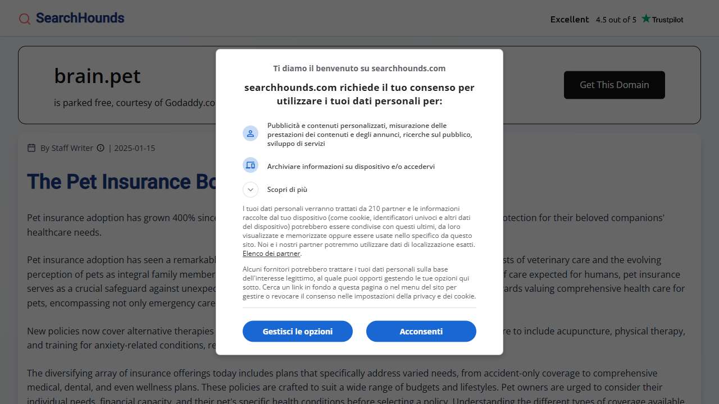The image size is (719, 404).
Task: Expand the Scopri di più chevron
Action: (251, 190)
